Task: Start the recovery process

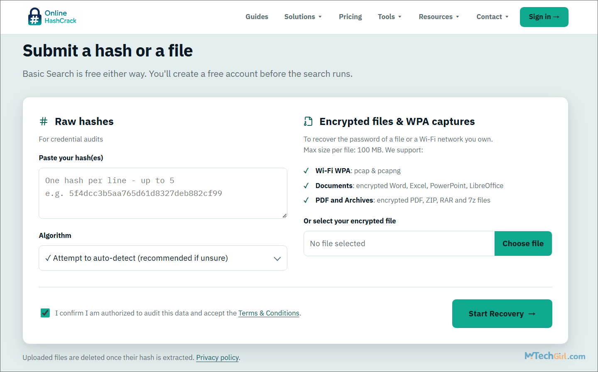Action: (x=502, y=314)
